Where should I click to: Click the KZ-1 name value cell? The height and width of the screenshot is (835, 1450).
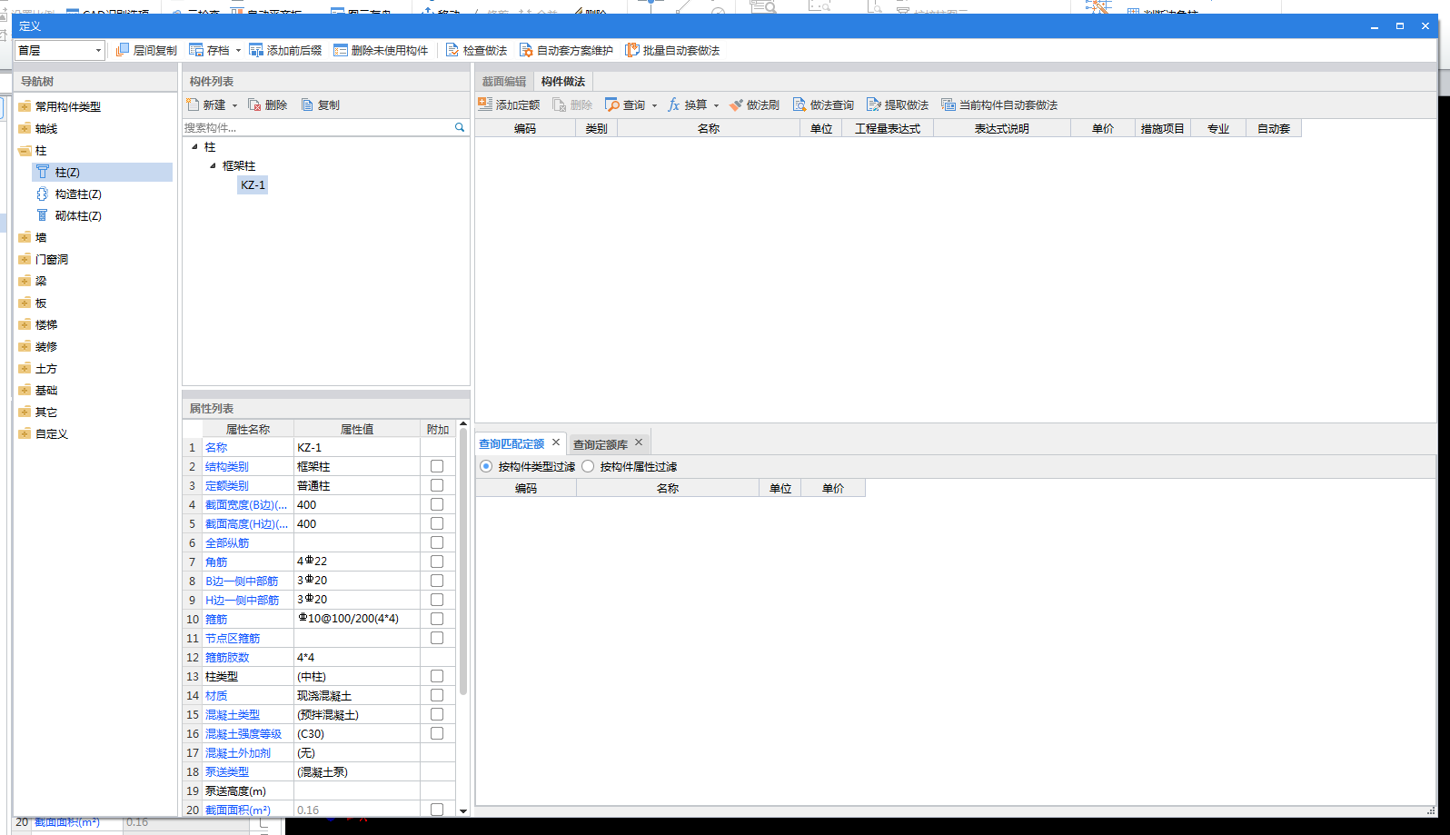(x=357, y=447)
